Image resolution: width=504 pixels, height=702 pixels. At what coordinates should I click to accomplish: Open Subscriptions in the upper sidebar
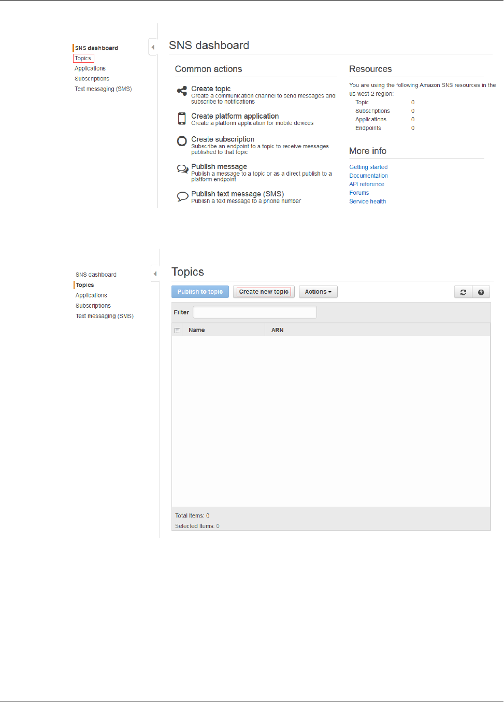point(92,79)
